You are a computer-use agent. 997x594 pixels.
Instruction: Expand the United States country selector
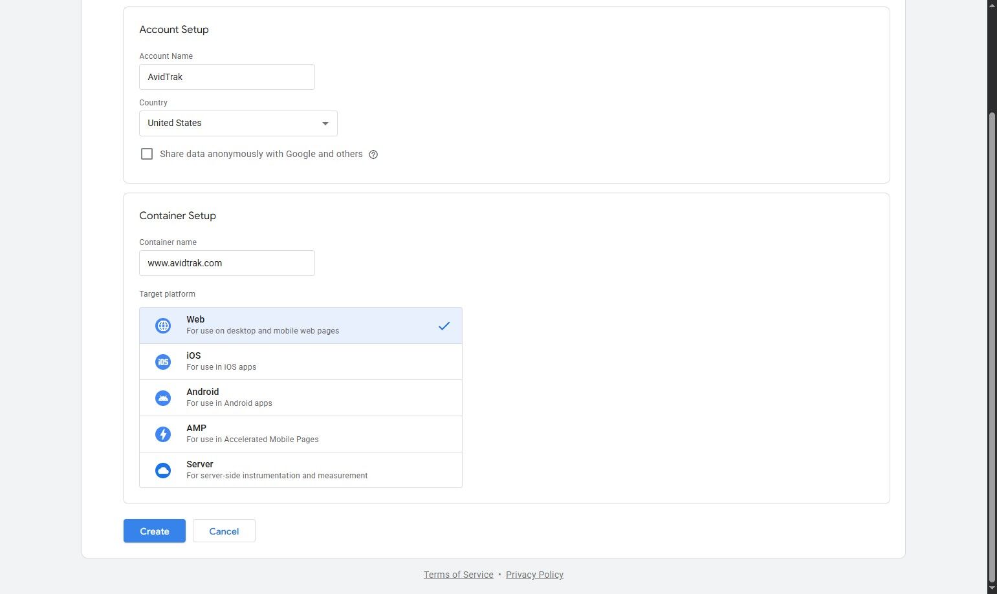[237, 123]
